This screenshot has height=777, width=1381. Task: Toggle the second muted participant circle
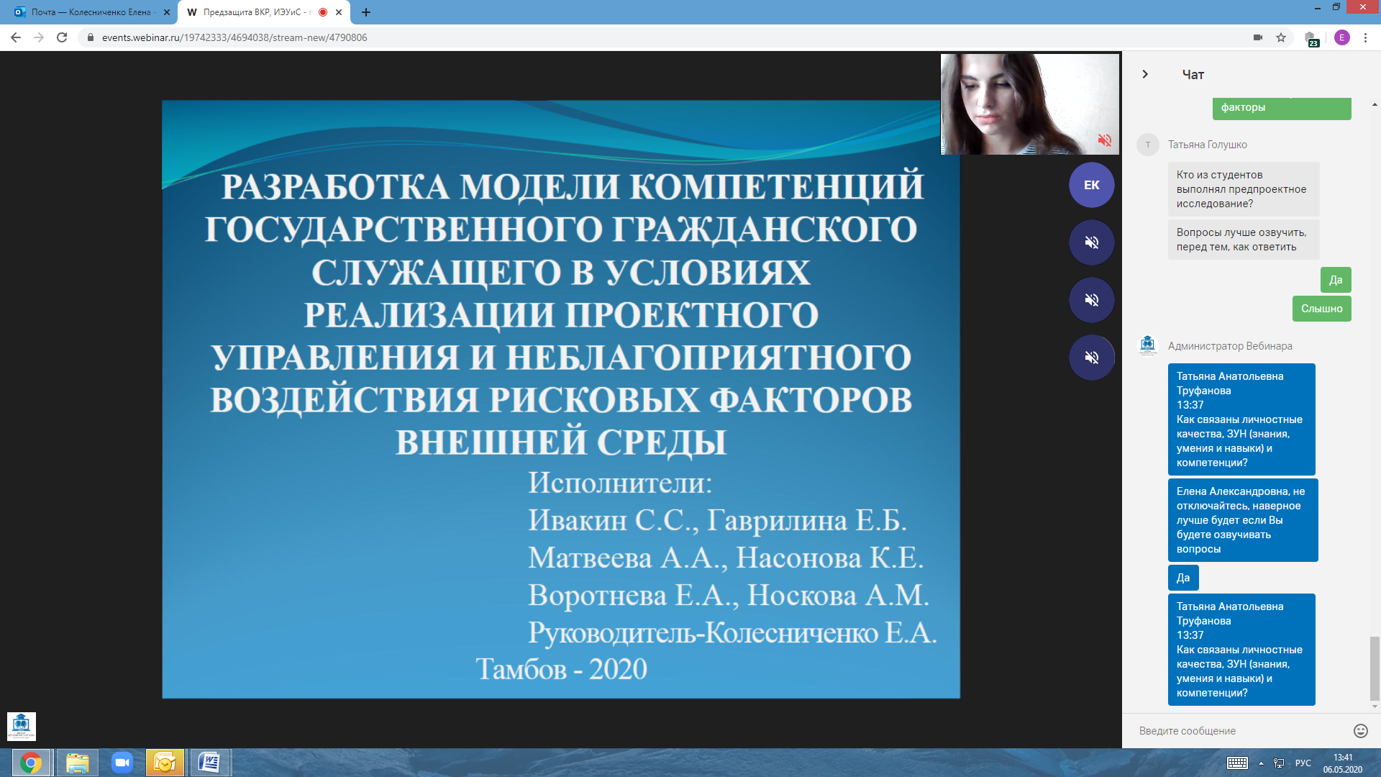click(x=1091, y=300)
